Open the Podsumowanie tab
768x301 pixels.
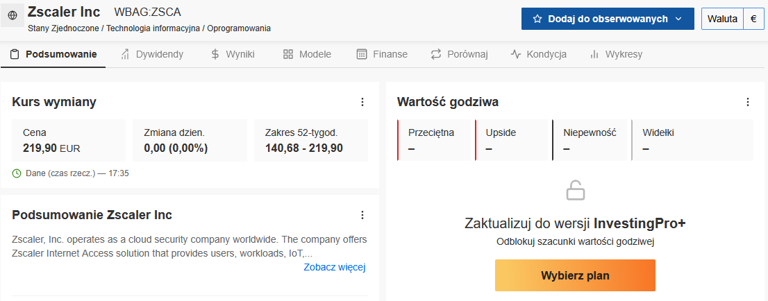(x=53, y=54)
